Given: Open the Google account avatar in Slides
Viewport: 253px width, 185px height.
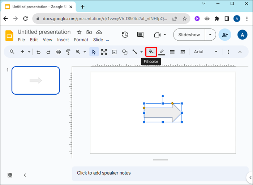Looking at the screenshot, I should pos(242,35).
